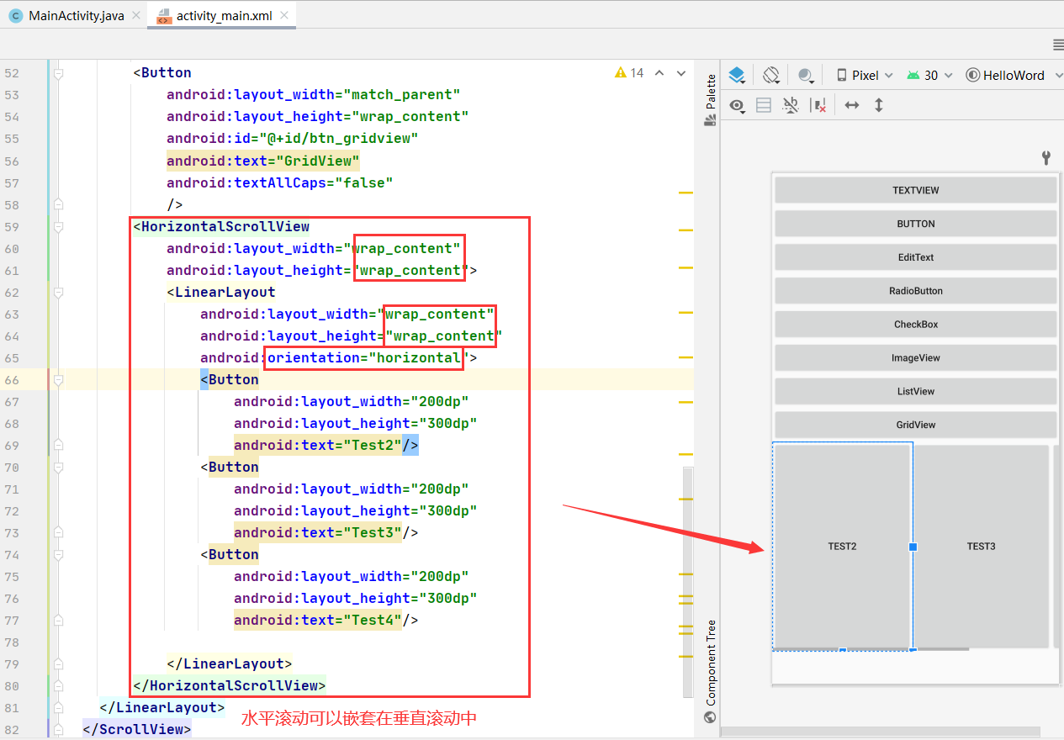The width and height of the screenshot is (1064, 740).
Task: Click the android:text="GridView" attribute
Action: click(x=263, y=161)
